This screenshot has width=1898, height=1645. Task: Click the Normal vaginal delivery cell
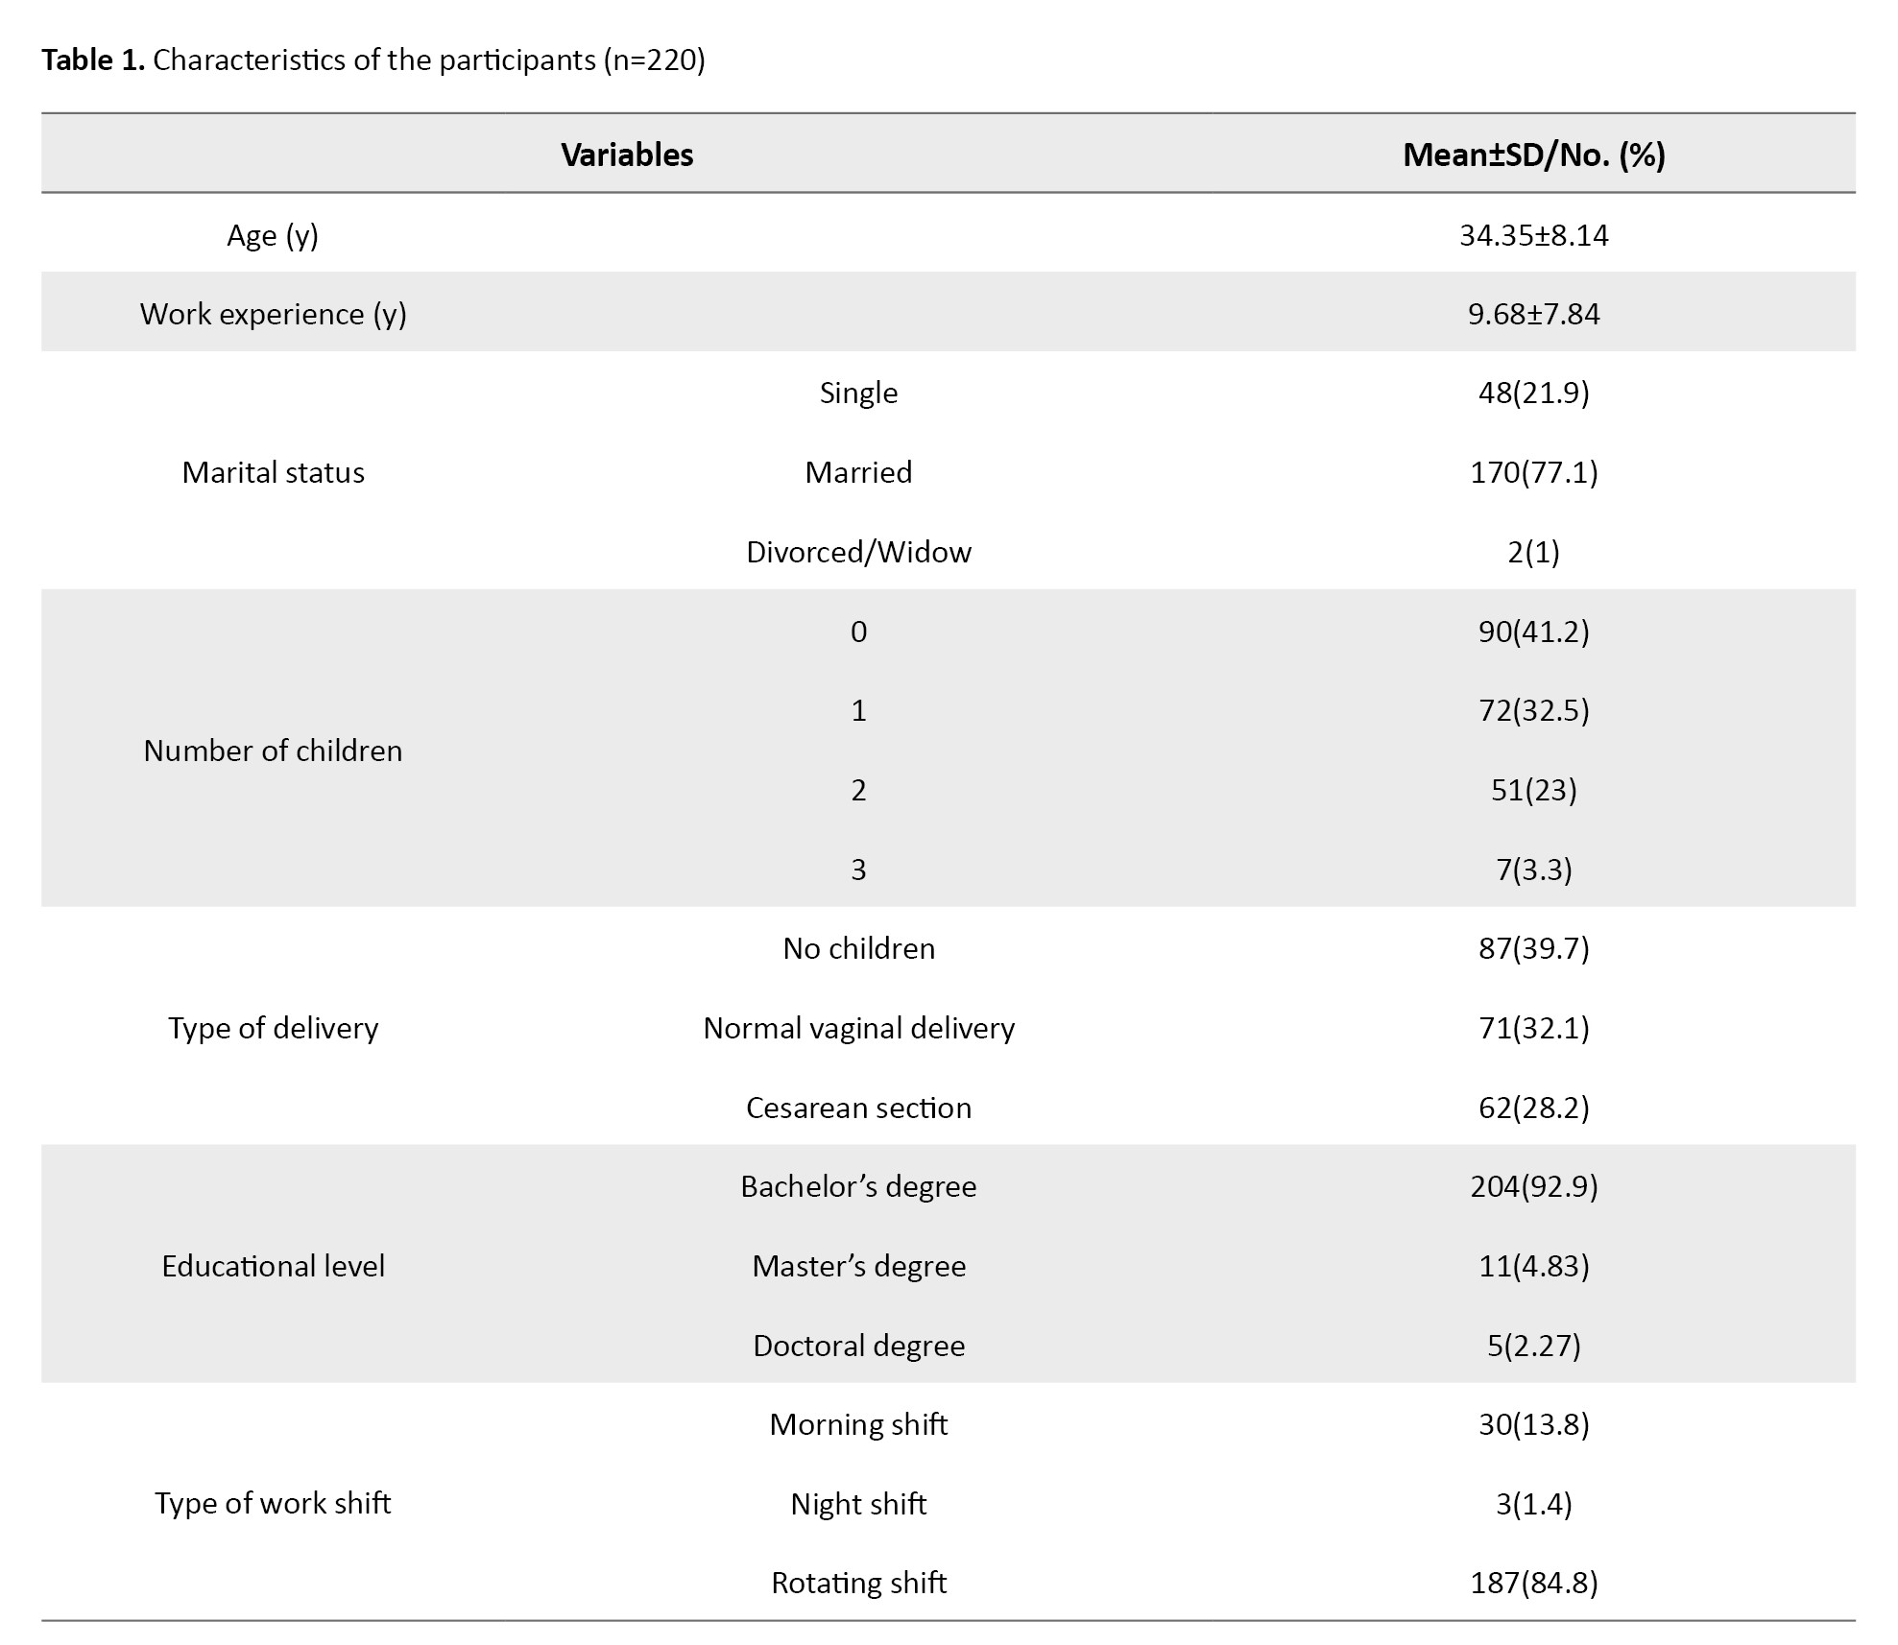pos(858,1028)
